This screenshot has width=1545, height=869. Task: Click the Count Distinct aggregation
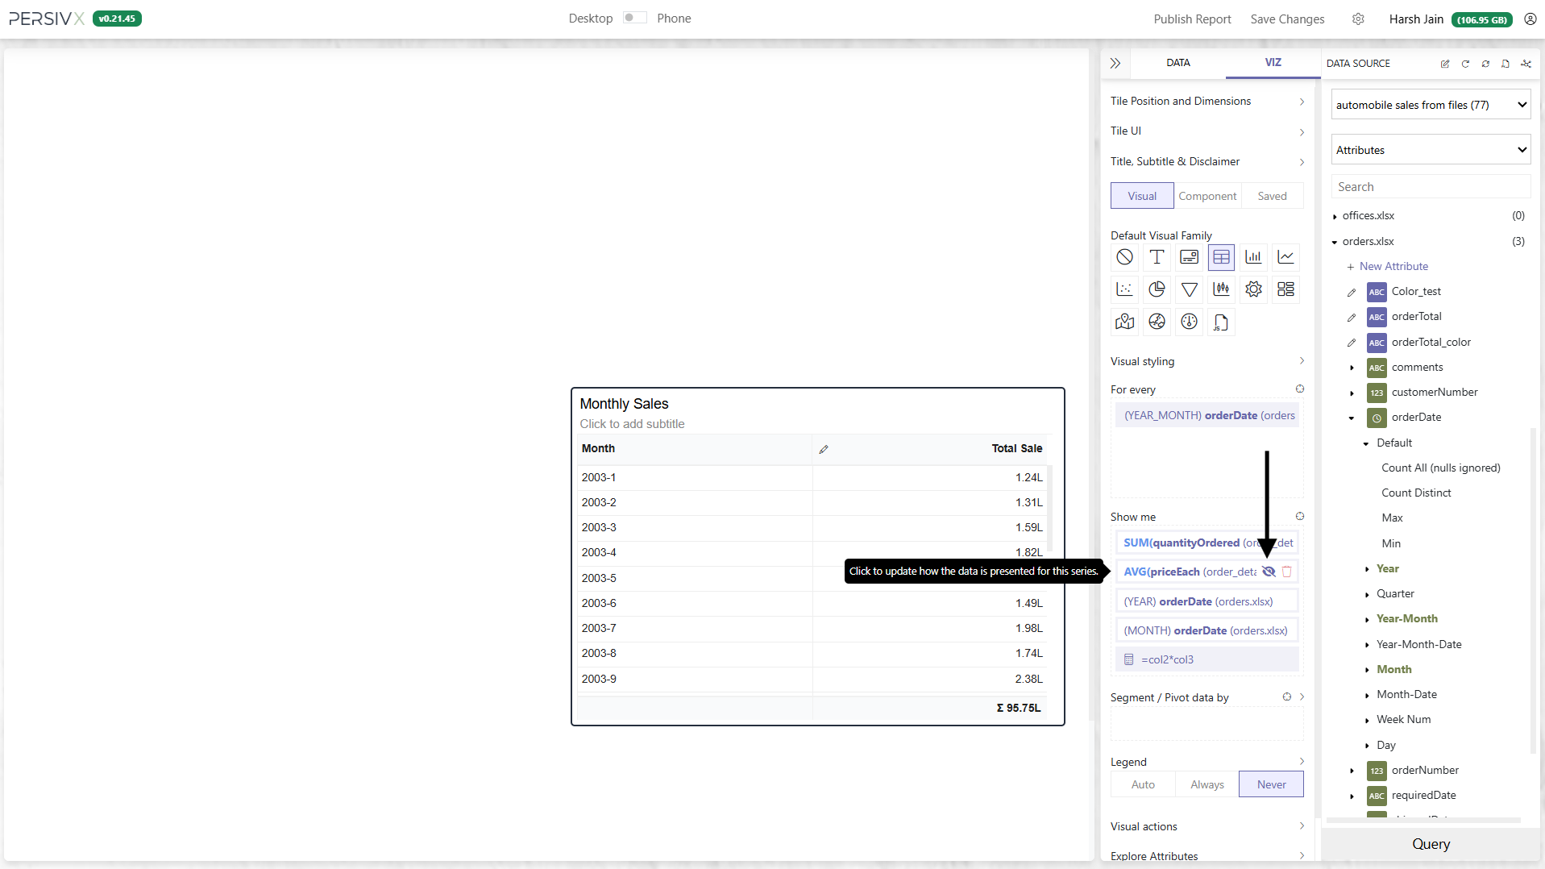click(1416, 493)
